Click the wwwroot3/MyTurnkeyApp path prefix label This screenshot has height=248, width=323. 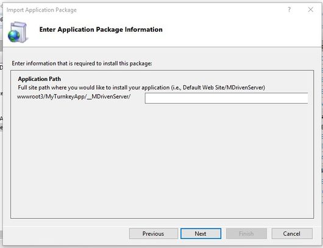(74, 97)
